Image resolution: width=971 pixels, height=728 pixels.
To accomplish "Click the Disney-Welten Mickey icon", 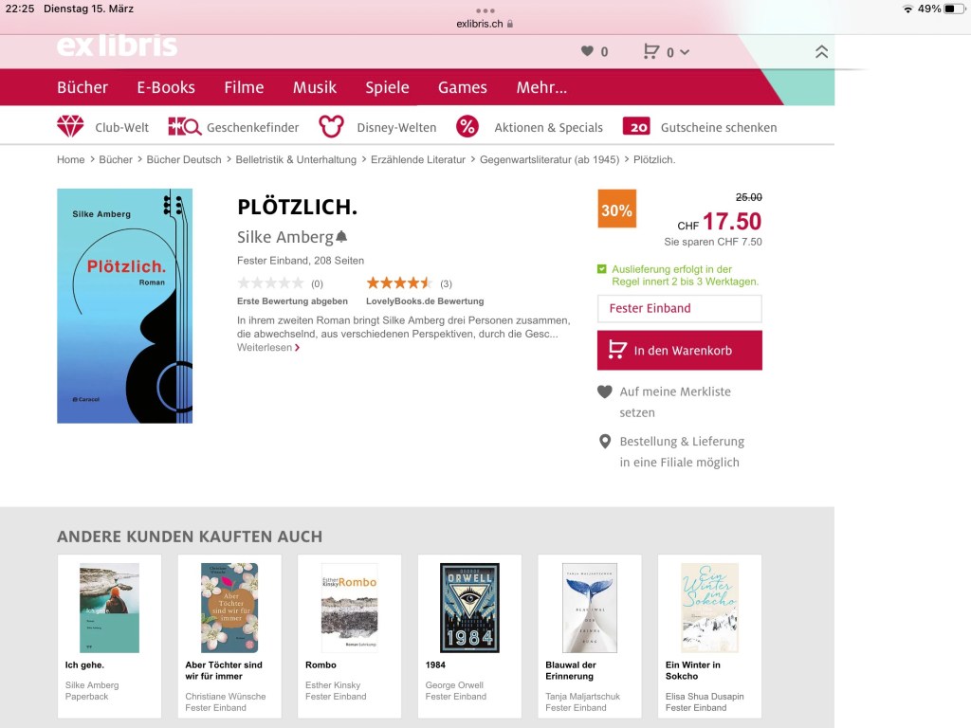I will click(x=330, y=127).
